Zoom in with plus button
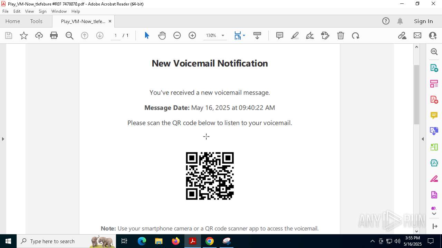 pyautogui.click(x=192, y=35)
